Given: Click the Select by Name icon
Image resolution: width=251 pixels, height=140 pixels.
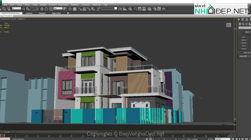Looking at the screenshot, I should [28, 9].
